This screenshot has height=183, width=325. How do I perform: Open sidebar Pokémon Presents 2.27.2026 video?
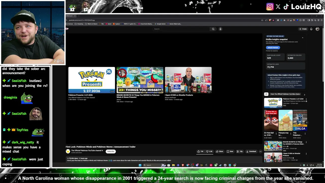coord(273,103)
